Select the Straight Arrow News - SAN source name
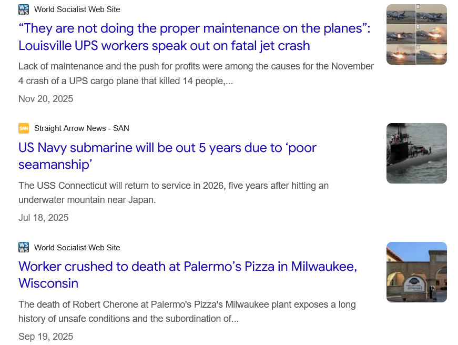458x345 pixels. pyautogui.click(x=82, y=128)
